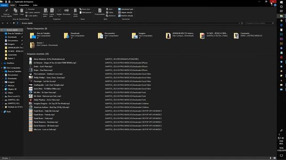Click the refresh icon beside address bar
The height and width of the screenshot is (160, 286).
point(242,23)
